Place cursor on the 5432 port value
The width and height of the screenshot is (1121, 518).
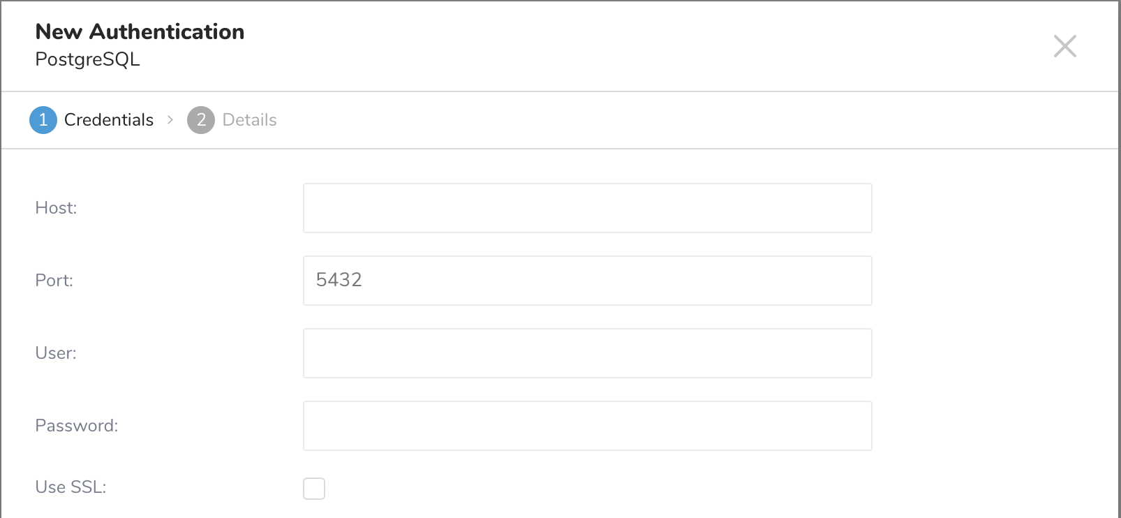pos(339,280)
